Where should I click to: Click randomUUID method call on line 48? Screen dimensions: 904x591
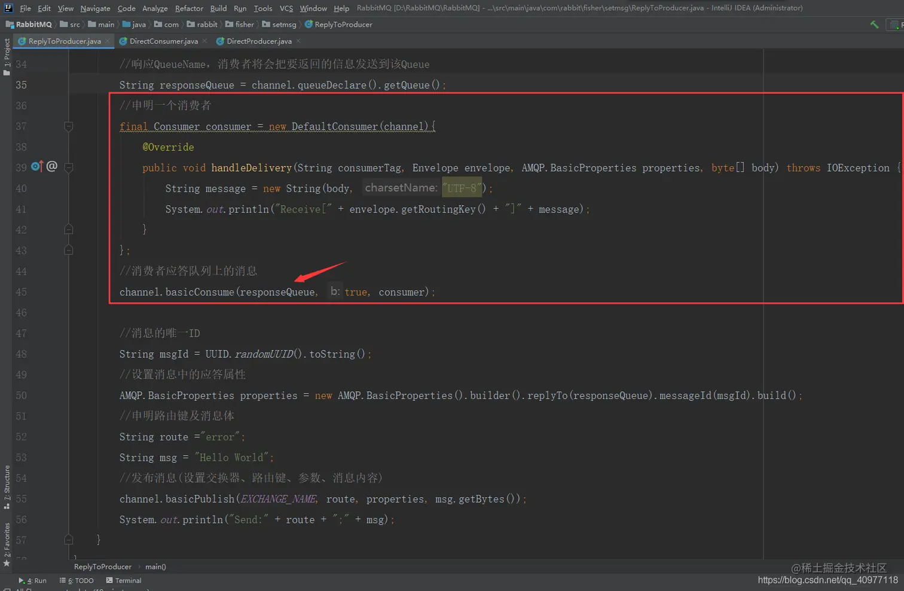click(264, 354)
